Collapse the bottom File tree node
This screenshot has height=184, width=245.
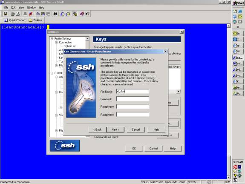click(x=56, y=131)
